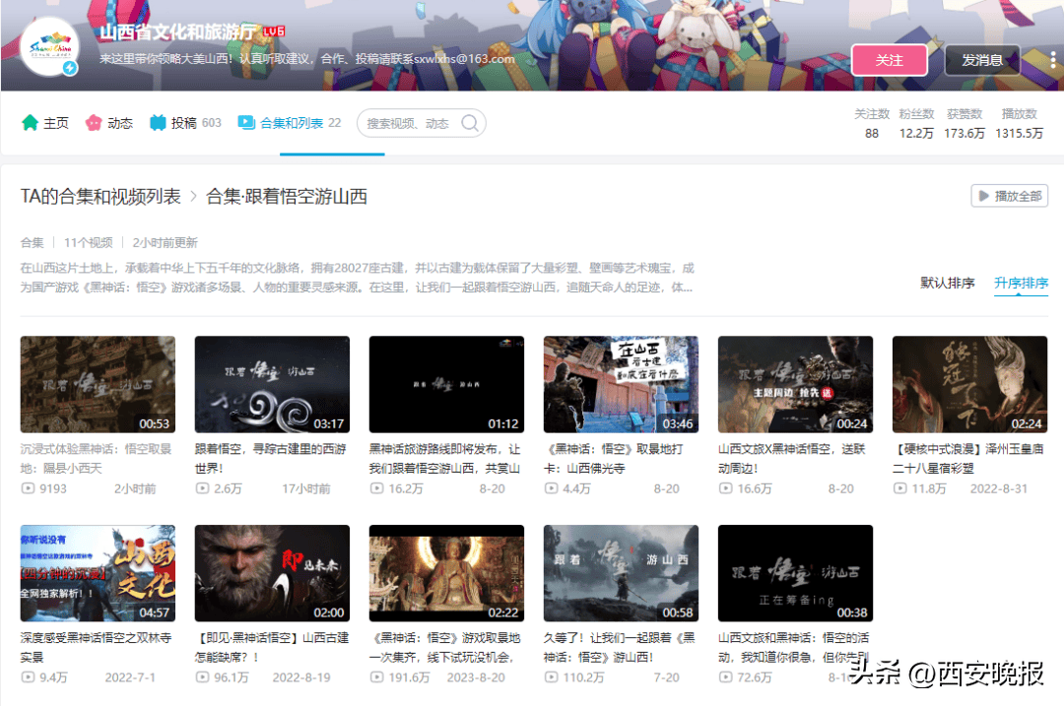Open the 01:12 black video thumbnail
Image resolution: width=1064 pixels, height=706 pixels.
click(x=446, y=385)
